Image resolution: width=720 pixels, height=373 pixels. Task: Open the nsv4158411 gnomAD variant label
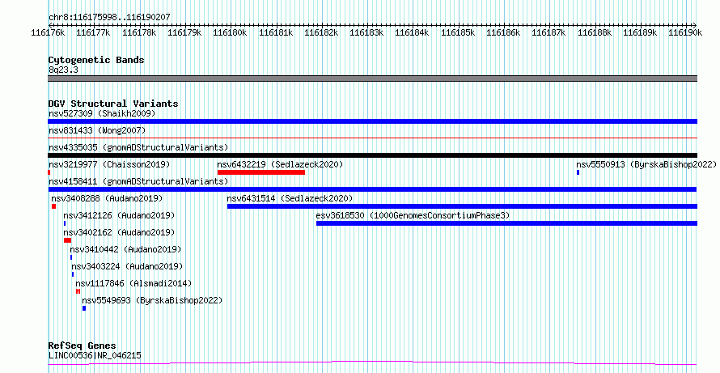click(138, 181)
